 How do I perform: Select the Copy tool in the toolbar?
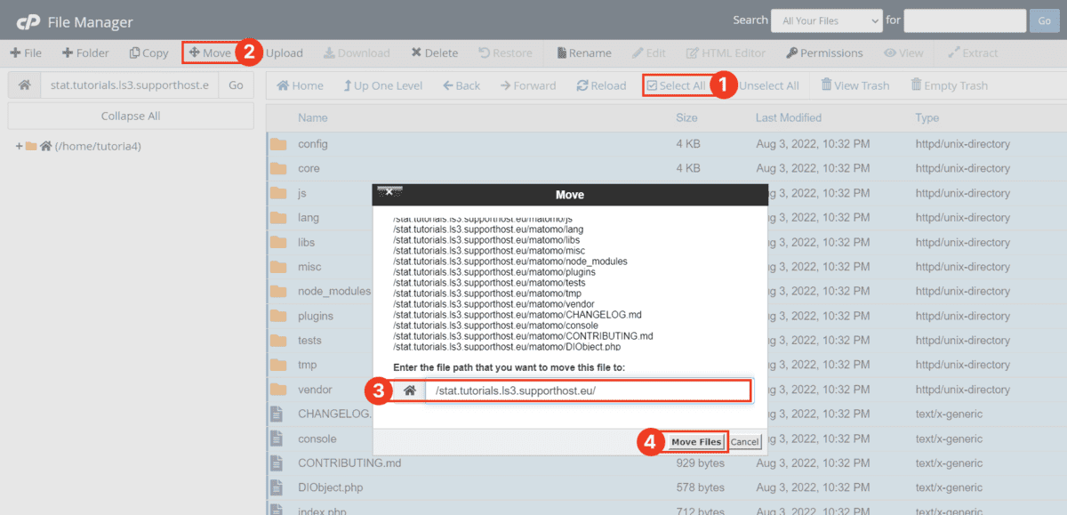pyautogui.click(x=148, y=52)
